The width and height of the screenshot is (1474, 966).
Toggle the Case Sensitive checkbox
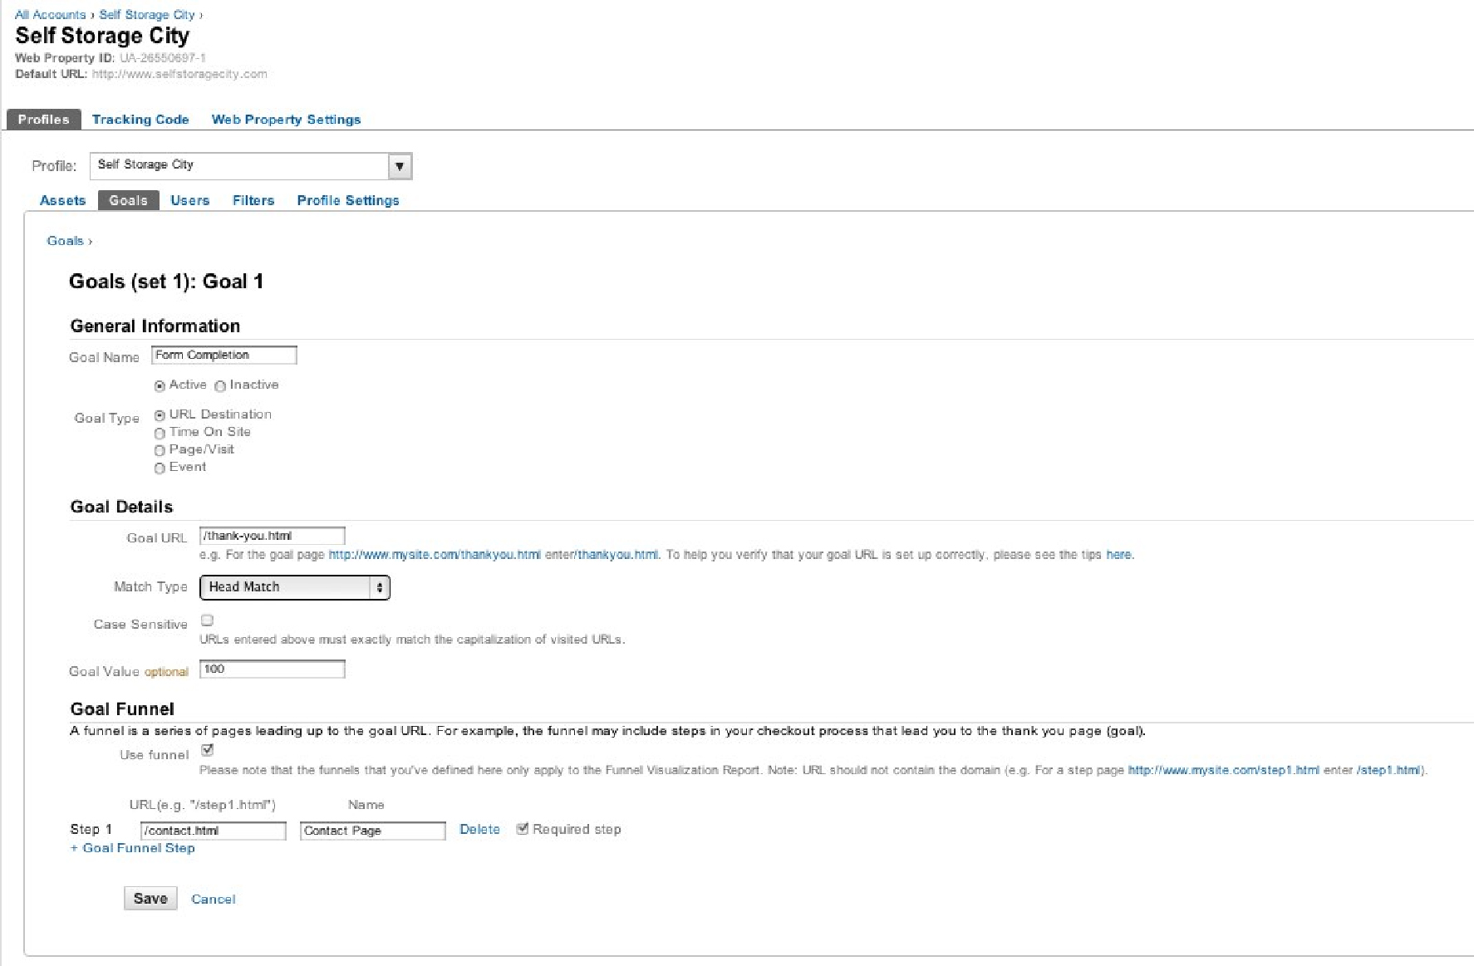pyautogui.click(x=208, y=620)
